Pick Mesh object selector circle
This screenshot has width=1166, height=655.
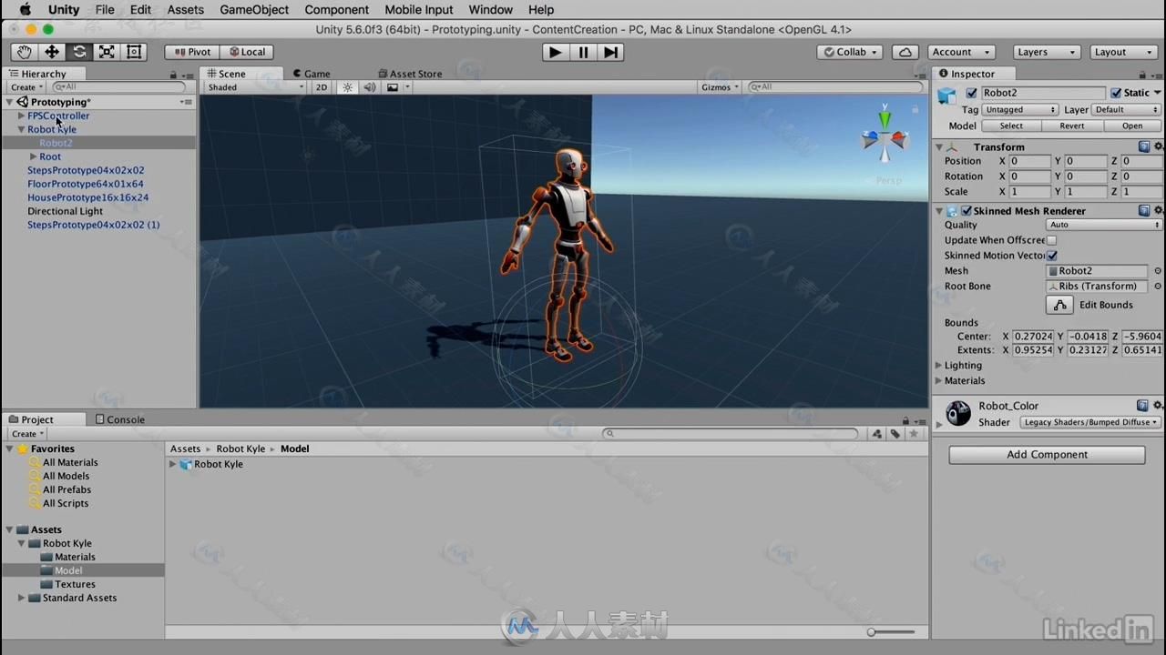1158,271
